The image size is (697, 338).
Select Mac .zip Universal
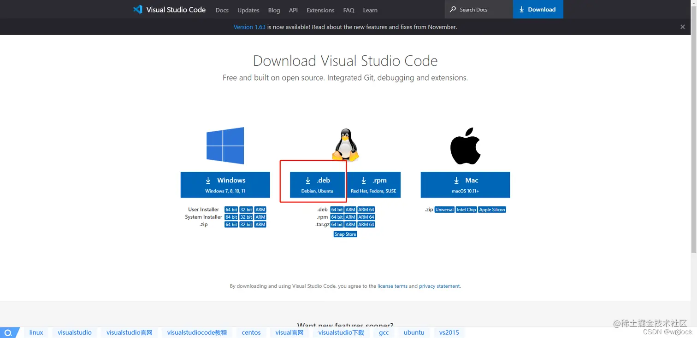click(x=444, y=210)
